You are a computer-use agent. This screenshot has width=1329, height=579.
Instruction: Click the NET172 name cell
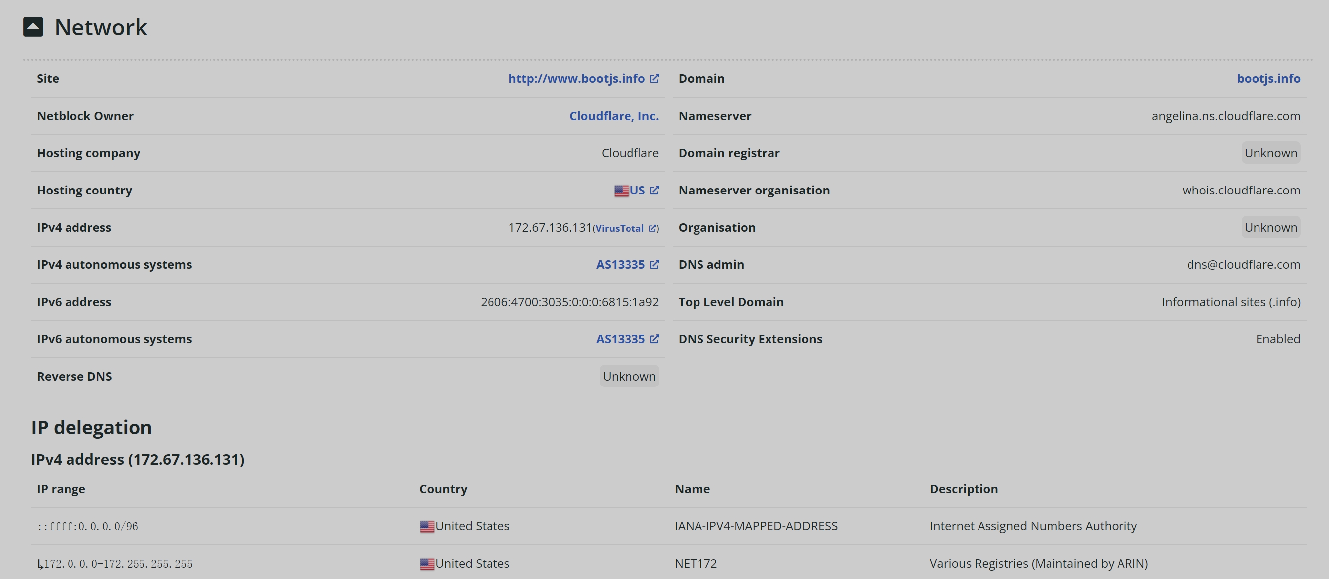coord(696,563)
